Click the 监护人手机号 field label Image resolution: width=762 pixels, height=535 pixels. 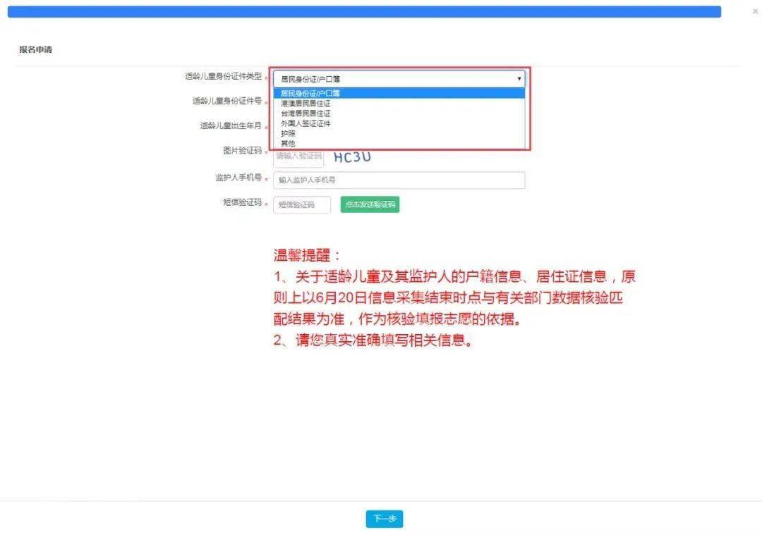click(x=238, y=178)
